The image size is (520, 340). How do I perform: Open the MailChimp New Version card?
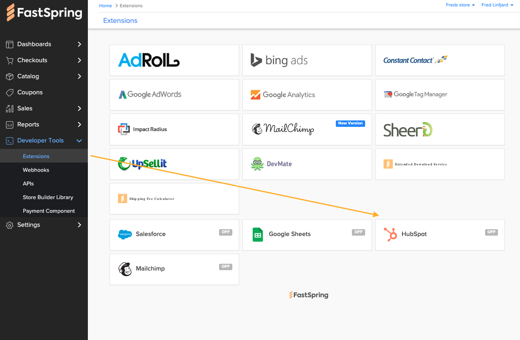tap(307, 129)
